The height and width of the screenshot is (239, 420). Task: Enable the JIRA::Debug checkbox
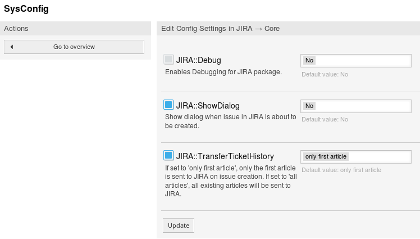[x=168, y=60]
